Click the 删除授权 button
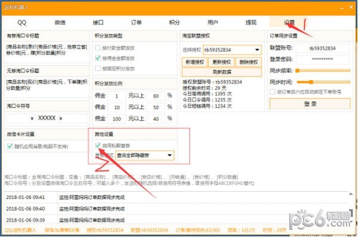The image size is (358, 237). [248, 62]
